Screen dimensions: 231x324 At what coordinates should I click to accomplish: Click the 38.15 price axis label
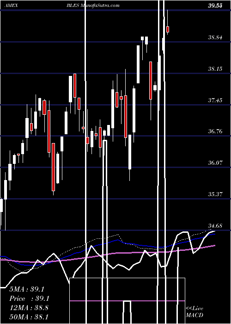coord(215,69)
